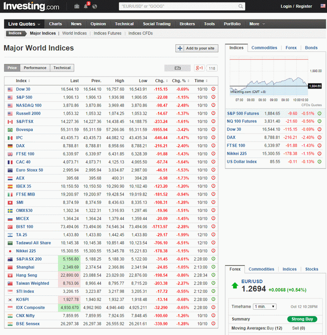Go to Indices Futures sub-navigation
Screen dimensions: 327x335
(x=107, y=33)
